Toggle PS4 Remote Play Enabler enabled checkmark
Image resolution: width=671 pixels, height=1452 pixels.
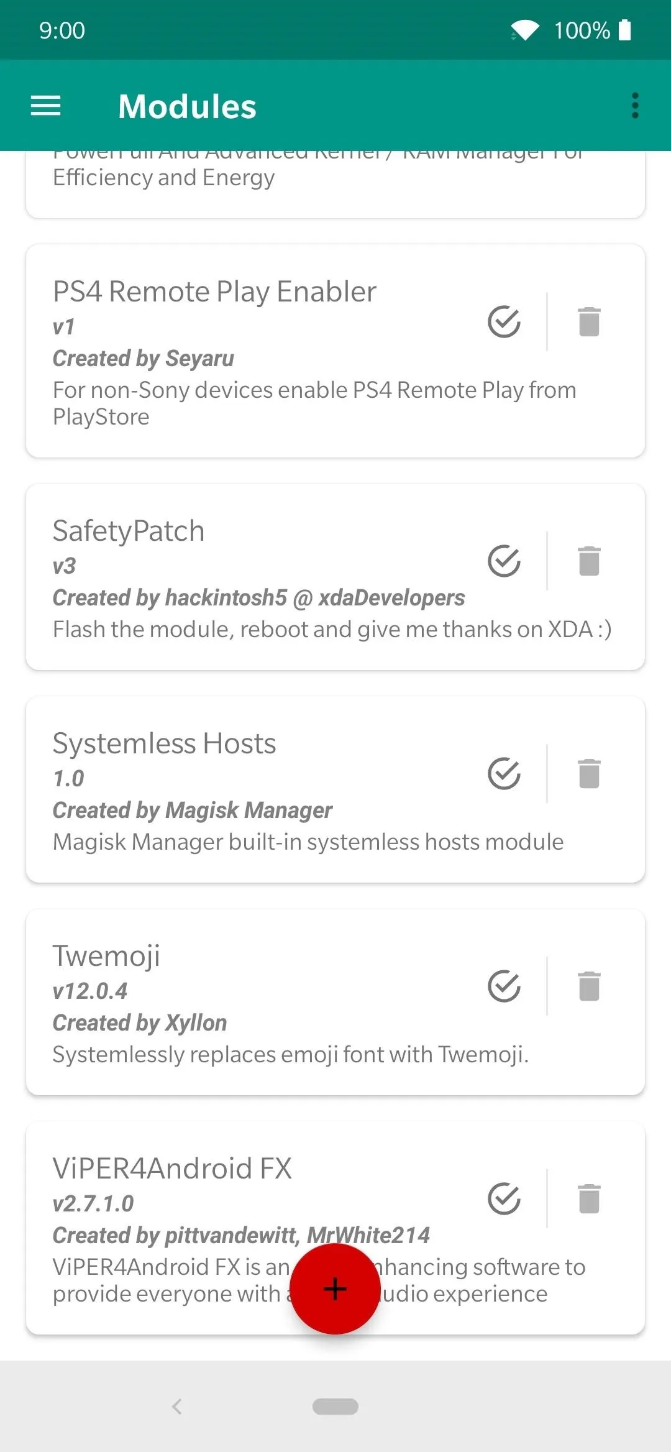504,321
